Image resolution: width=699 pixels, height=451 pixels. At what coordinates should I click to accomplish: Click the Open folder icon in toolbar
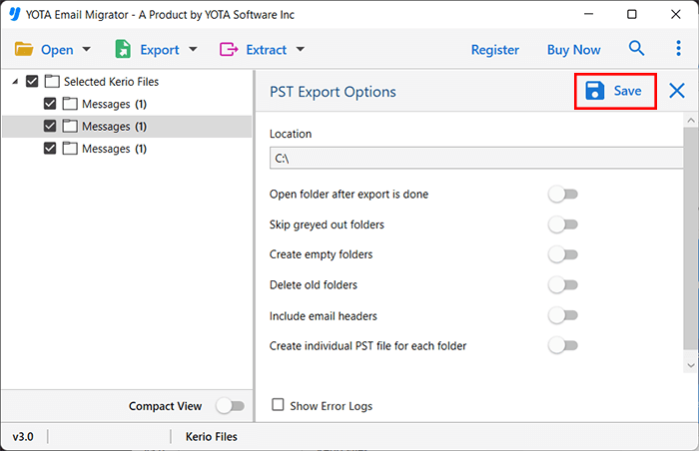24,49
